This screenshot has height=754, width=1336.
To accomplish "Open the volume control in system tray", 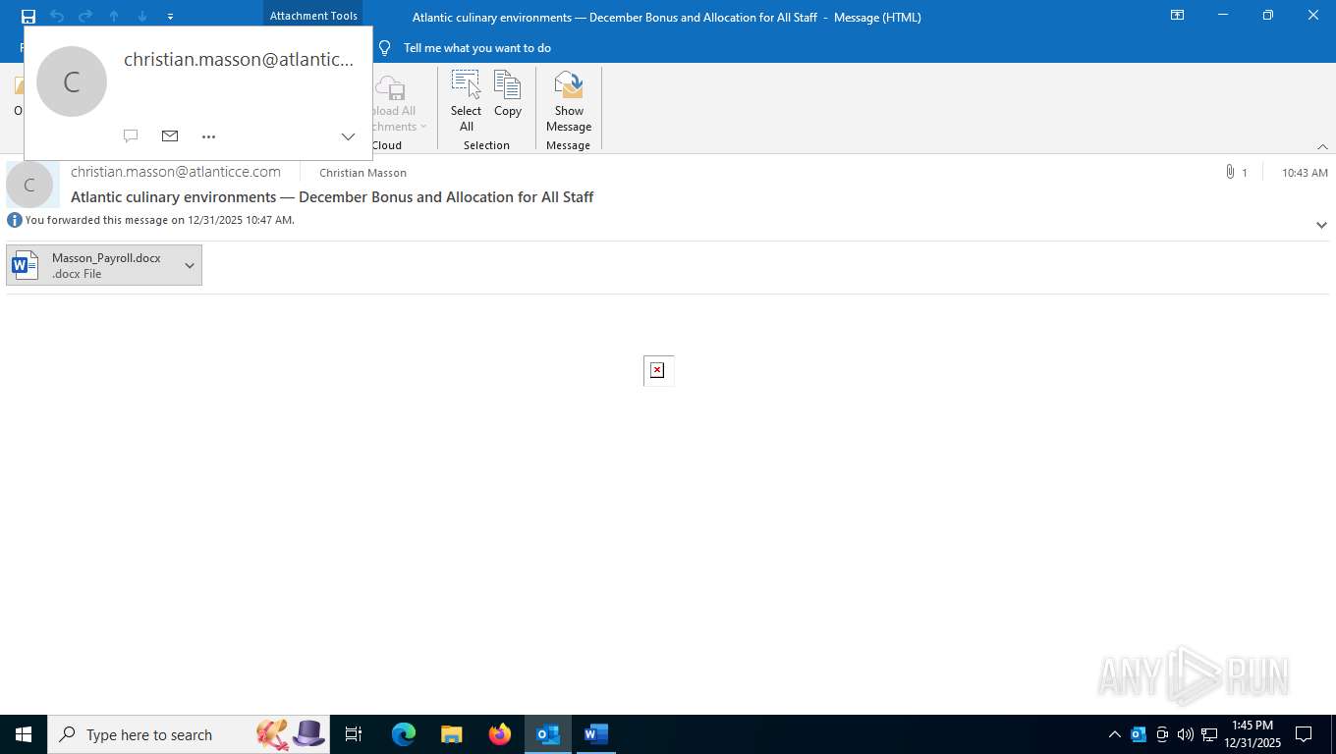I will pyautogui.click(x=1186, y=734).
